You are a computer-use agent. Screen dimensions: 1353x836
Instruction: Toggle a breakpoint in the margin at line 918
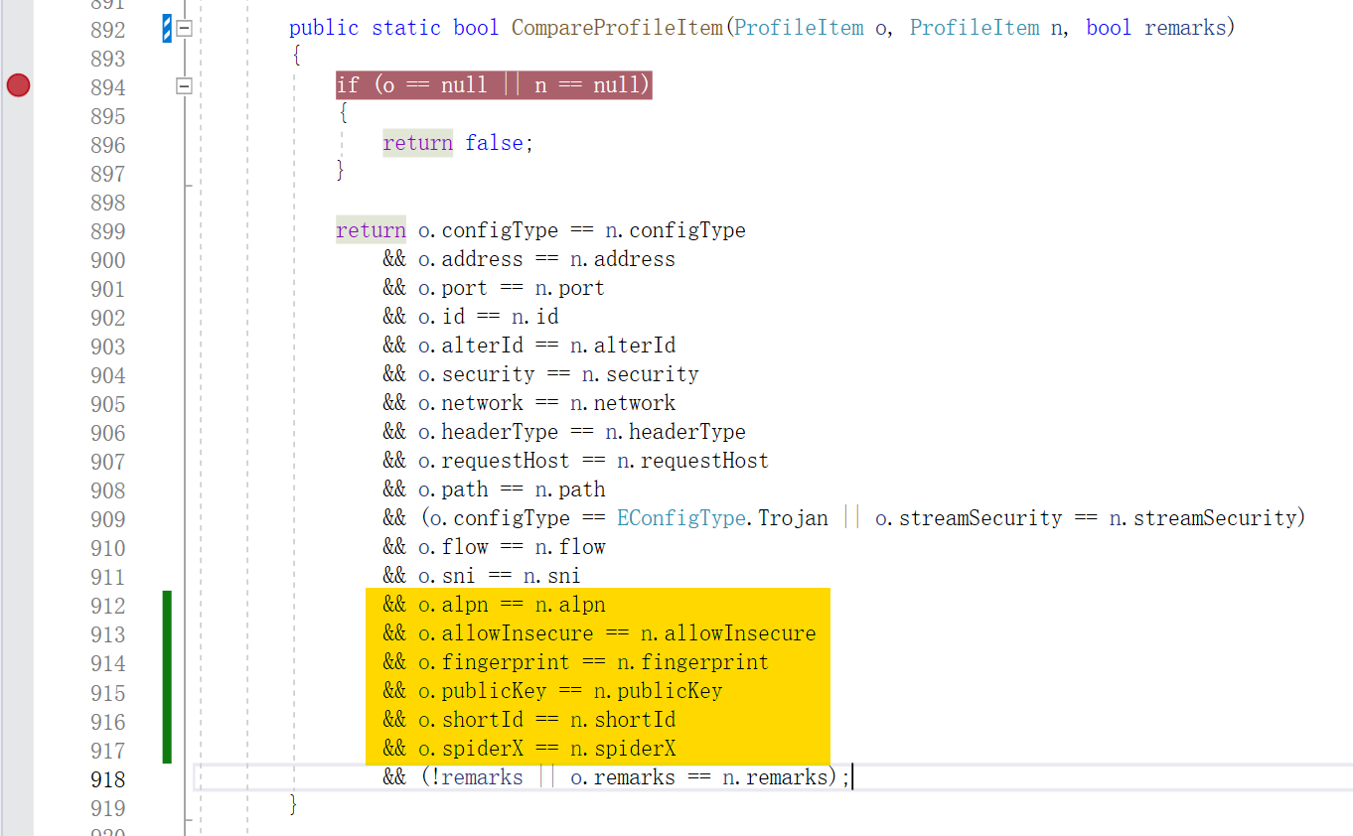point(18,778)
